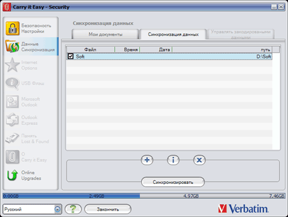Click the storage usage bar
Viewport: 288px width, 217px height.
click(144, 196)
